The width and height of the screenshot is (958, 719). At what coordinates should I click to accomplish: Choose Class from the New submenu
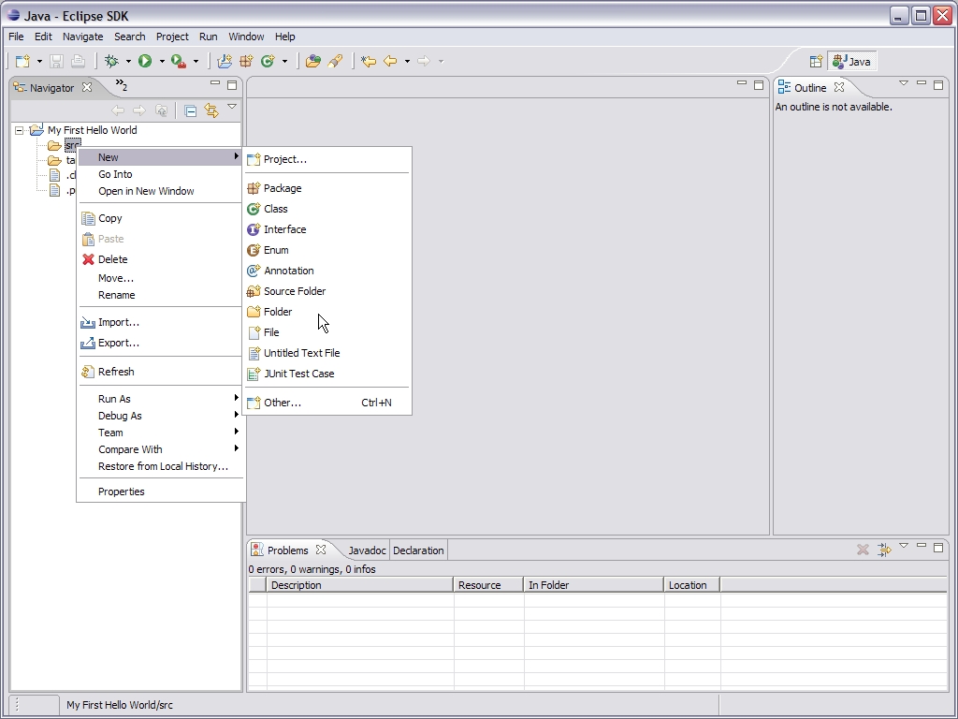[327, 209]
